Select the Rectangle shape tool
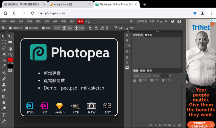 pos(10,42)
